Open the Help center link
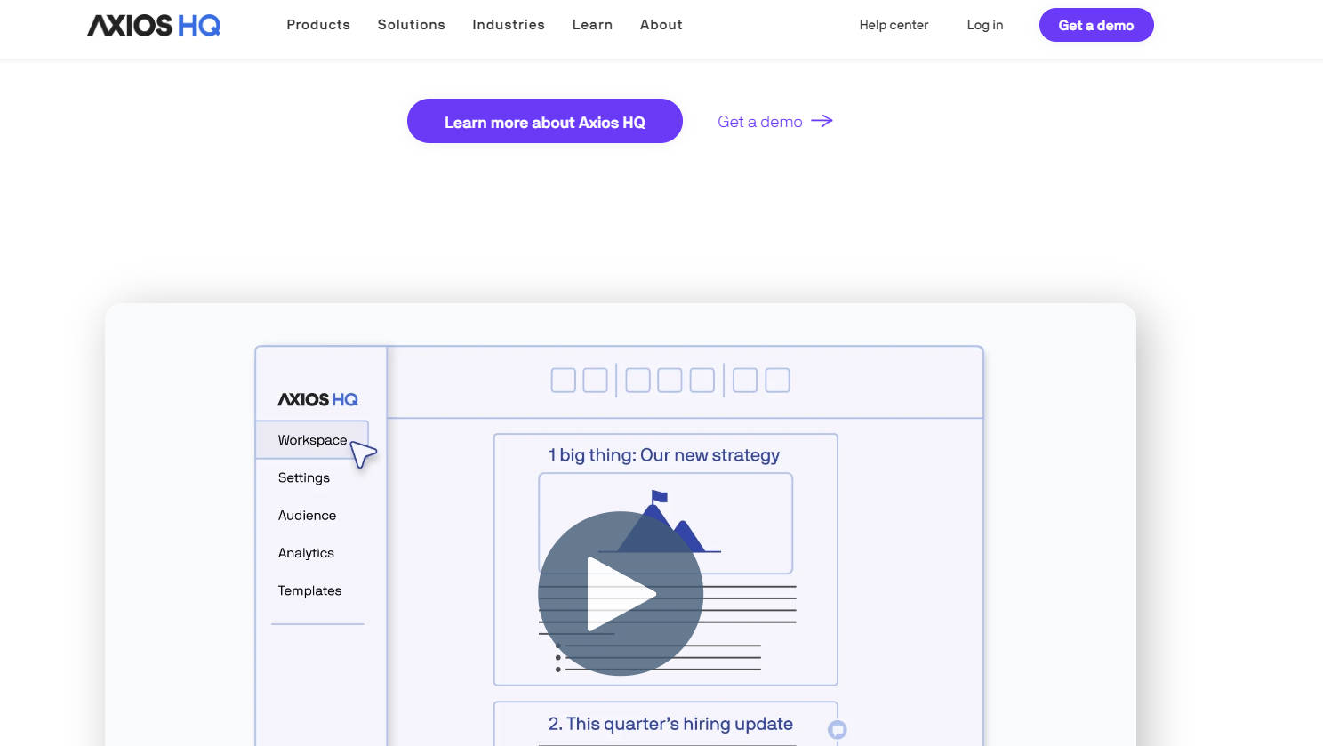The width and height of the screenshot is (1323, 746). (x=894, y=25)
